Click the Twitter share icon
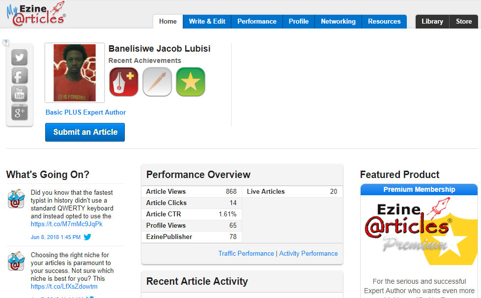Viewport: 481px width, 298px height. pos(20,58)
